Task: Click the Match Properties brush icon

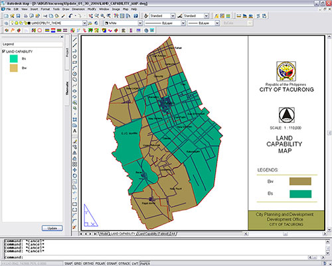Action: point(63,16)
